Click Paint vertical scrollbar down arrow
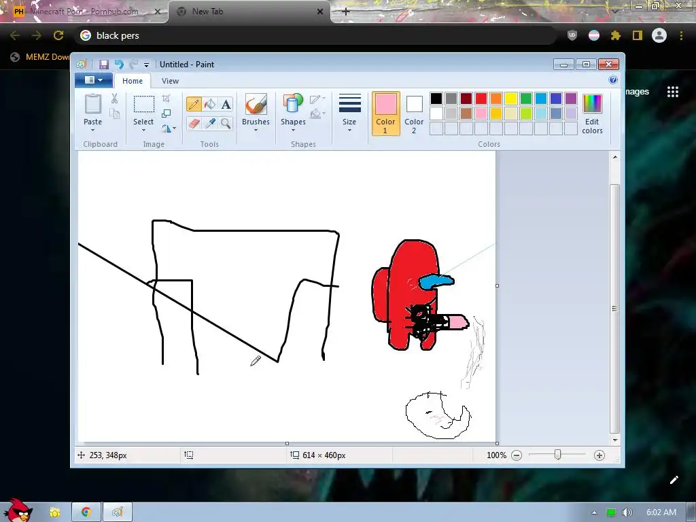The height and width of the screenshot is (522, 696). tap(615, 440)
